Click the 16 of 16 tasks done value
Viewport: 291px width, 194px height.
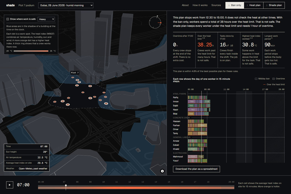pyautogui.click(x=226, y=45)
